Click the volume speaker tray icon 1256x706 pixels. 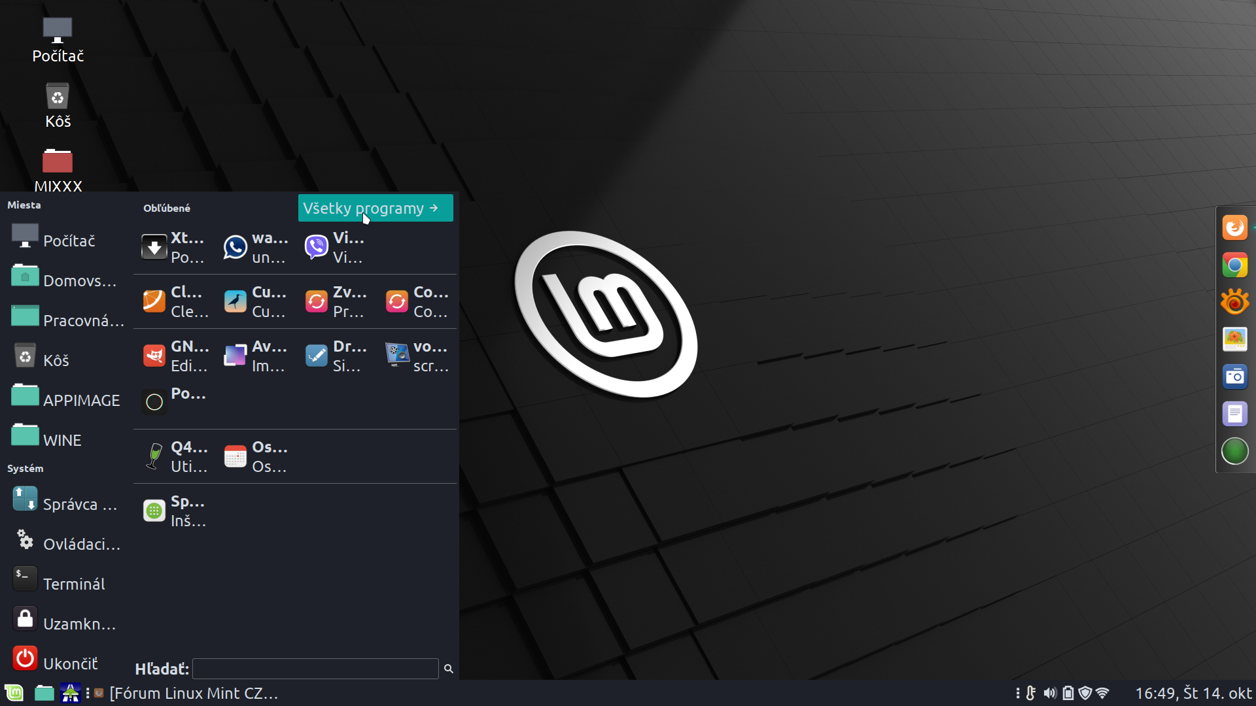pyautogui.click(x=1049, y=693)
